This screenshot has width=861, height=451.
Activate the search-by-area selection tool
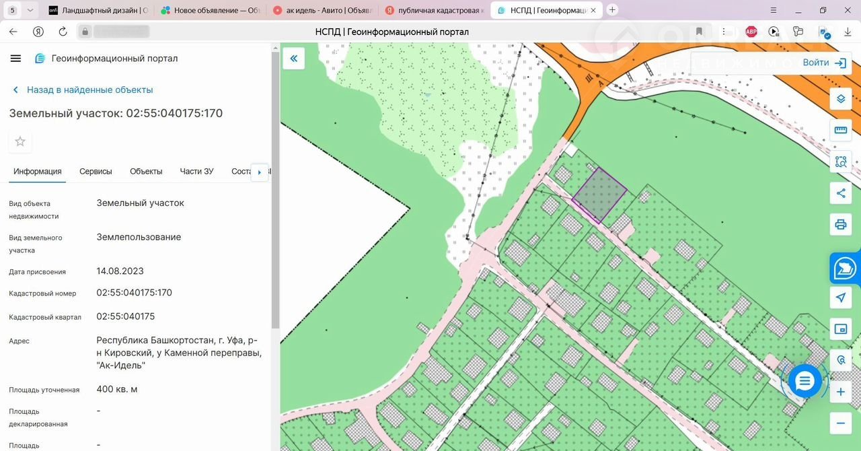[x=840, y=162]
